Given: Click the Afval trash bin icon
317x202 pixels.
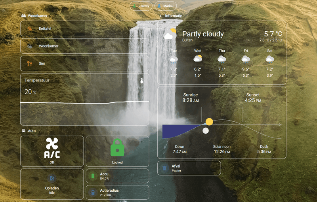Looking at the screenshot, I should [x=164, y=168].
